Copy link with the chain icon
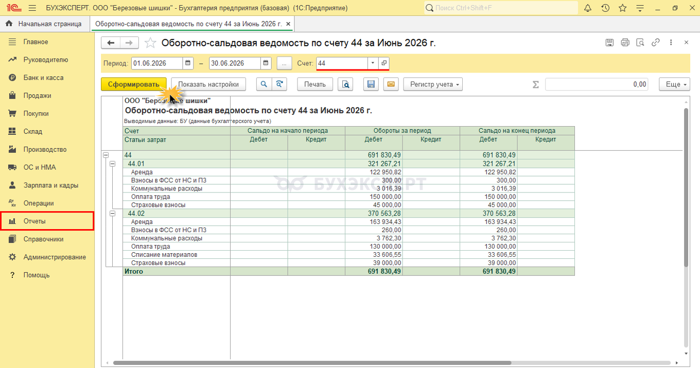 (656, 43)
